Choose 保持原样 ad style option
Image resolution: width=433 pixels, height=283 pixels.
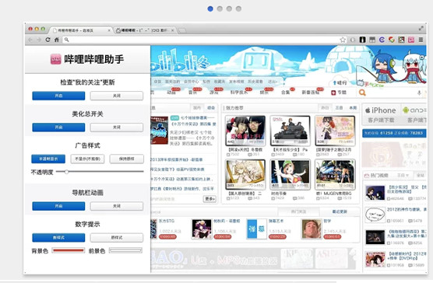[x=127, y=159]
